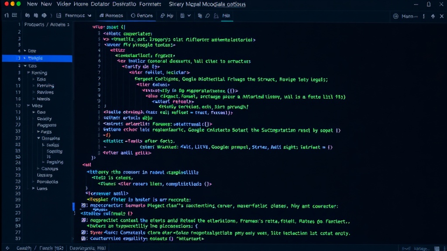Viewport: 447px width, 251px height.
Task: Expand the Loms tree item
Action: 33,188
